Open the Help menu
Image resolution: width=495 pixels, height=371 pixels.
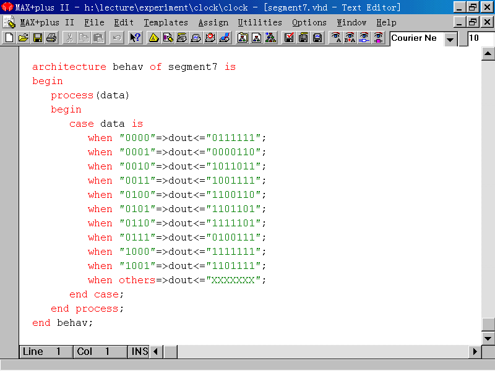coord(386,22)
